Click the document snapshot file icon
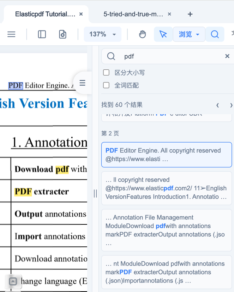 point(62,34)
